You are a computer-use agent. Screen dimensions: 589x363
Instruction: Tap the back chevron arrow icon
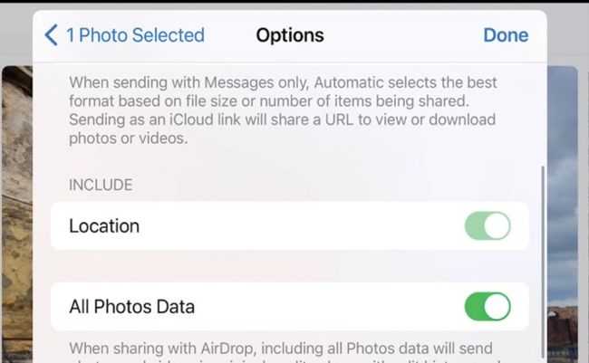51,35
